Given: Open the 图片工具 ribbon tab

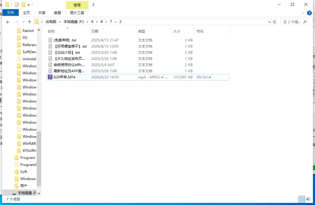Looking at the screenshot, I should [x=77, y=13].
